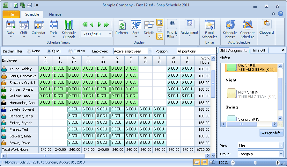Click the Employee column header
The width and height of the screenshot is (287, 167).
20,60
